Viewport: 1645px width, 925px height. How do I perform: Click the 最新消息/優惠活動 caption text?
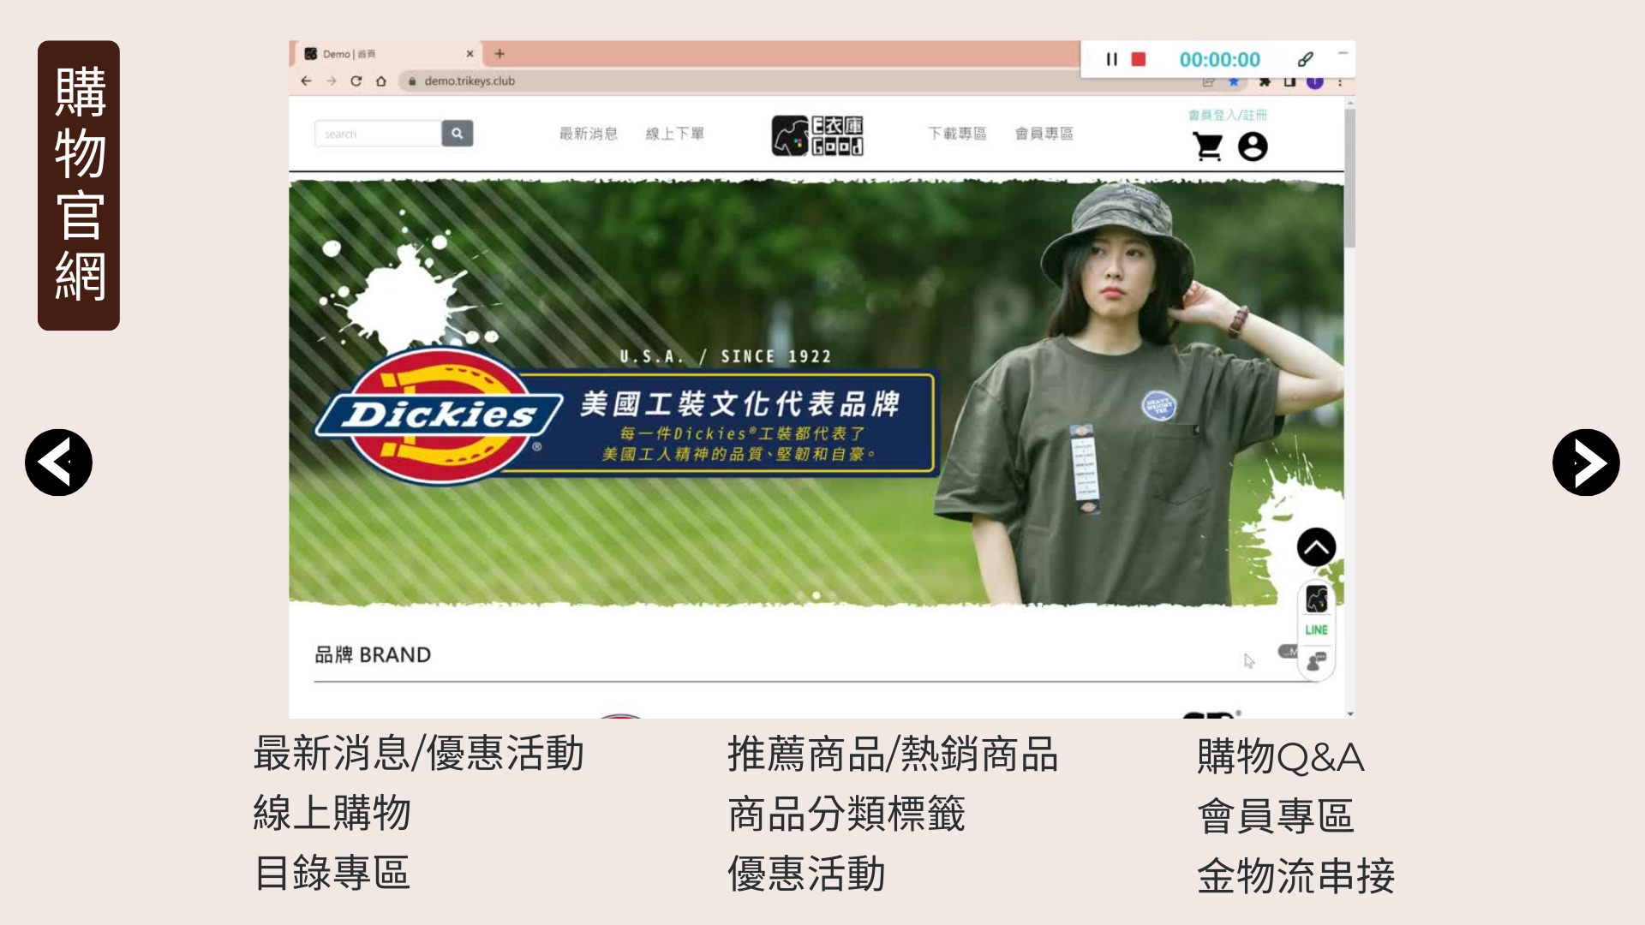[x=419, y=754]
